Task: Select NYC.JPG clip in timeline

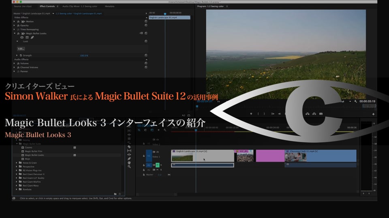Action: click(245, 156)
